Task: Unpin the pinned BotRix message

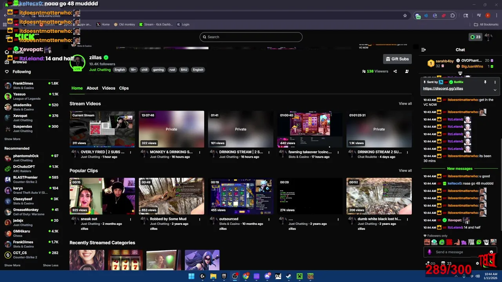Action: tap(485, 82)
